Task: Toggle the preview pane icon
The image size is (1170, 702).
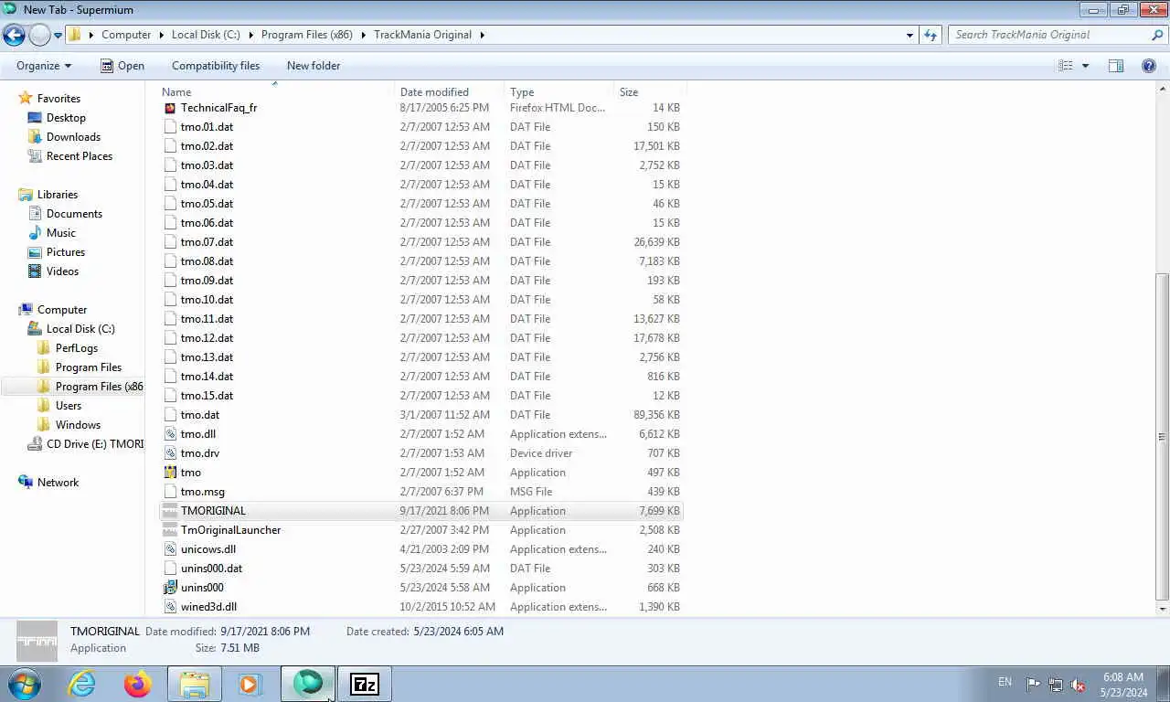Action: [1116, 66]
